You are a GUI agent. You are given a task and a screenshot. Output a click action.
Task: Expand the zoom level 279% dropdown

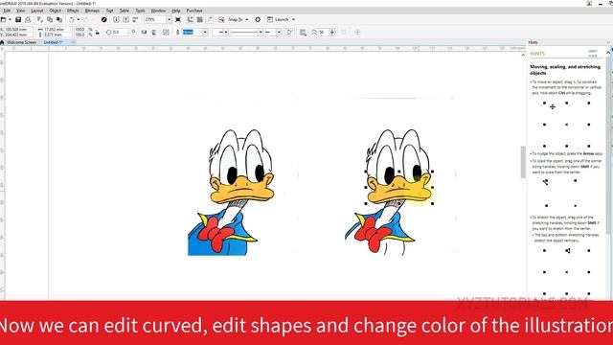tap(169, 19)
